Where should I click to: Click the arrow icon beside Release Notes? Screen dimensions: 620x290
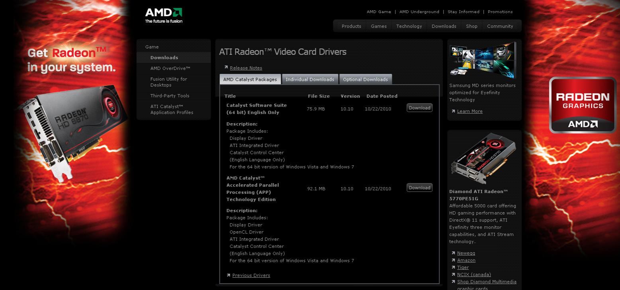[x=226, y=68]
